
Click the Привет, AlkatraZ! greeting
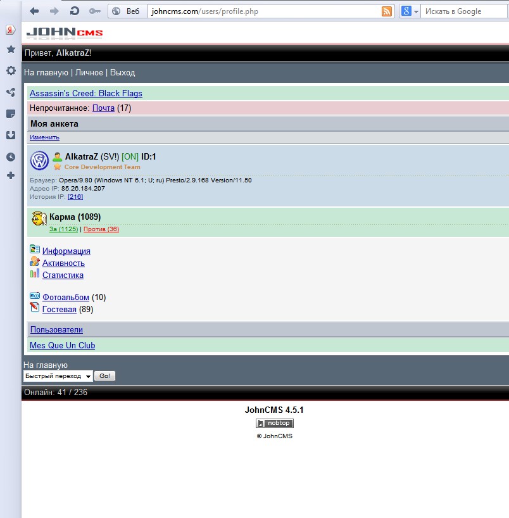tap(58, 53)
